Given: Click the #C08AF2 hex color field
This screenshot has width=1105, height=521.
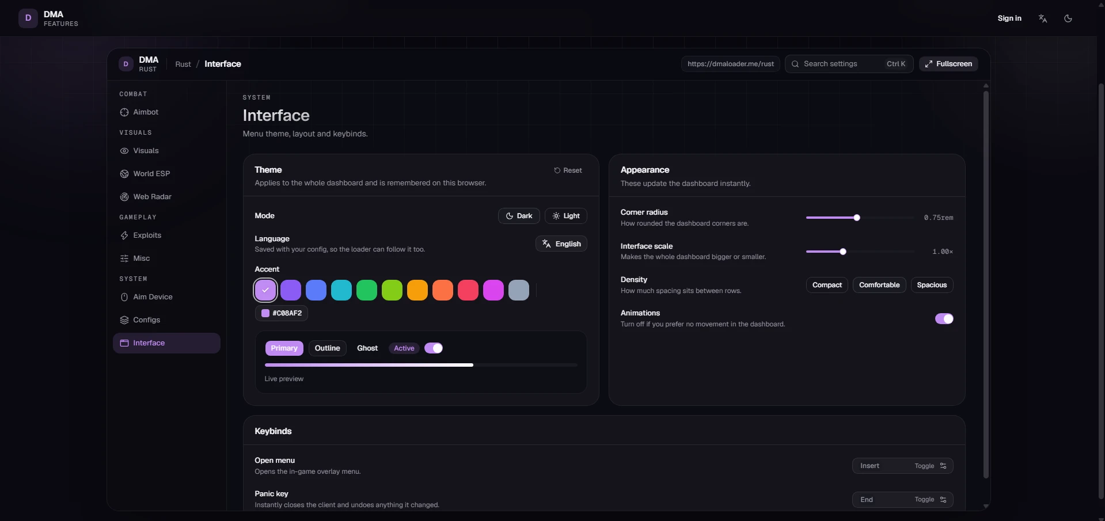Looking at the screenshot, I should pos(282,313).
